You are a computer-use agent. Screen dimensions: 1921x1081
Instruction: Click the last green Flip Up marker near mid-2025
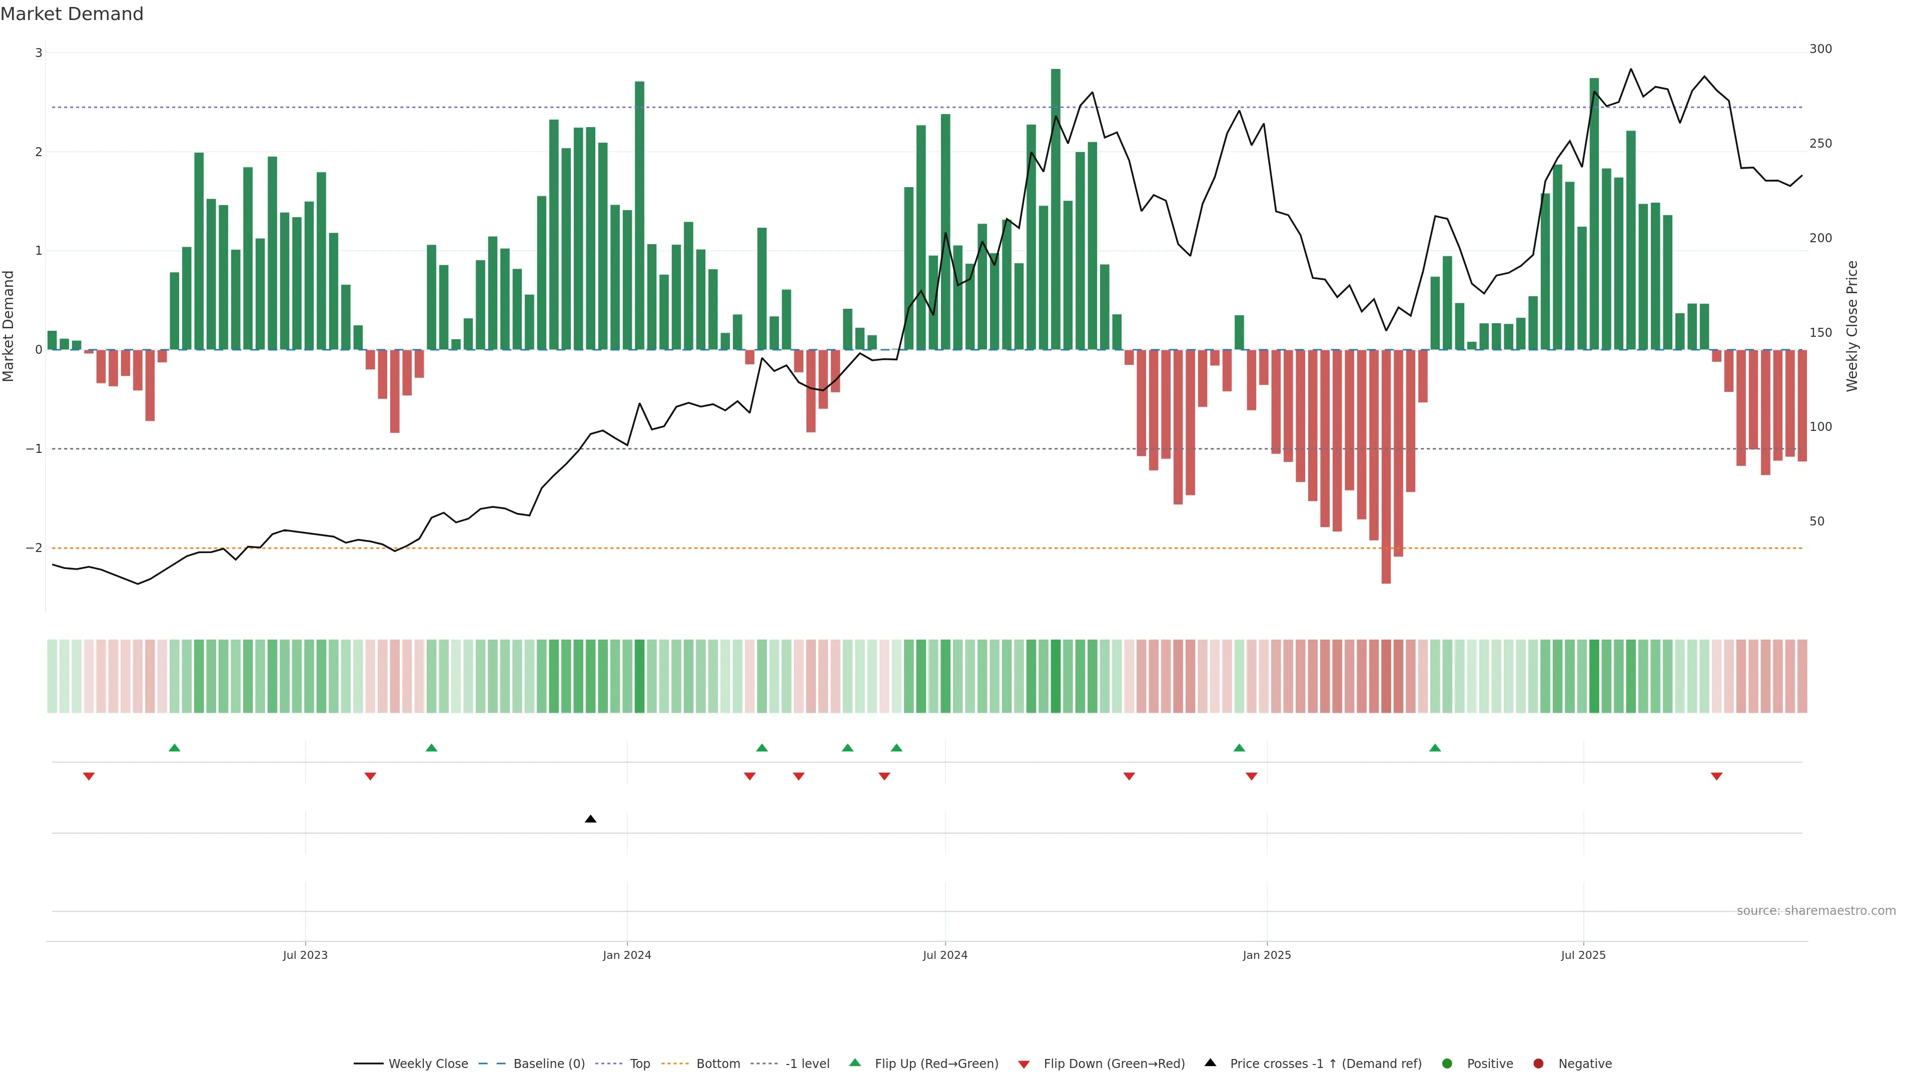pyautogui.click(x=1435, y=748)
